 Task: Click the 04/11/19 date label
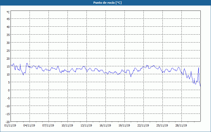coord(29,125)
